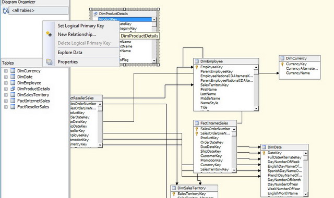
Task: Expand the DimDate tree node
Action: (6, 77)
